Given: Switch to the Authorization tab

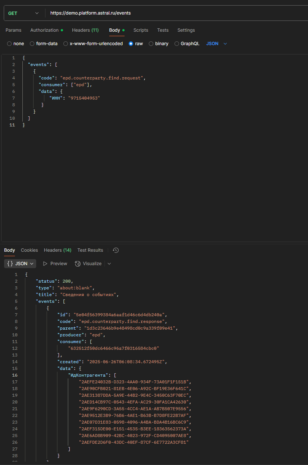Looking at the screenshot, I should 47,30.
